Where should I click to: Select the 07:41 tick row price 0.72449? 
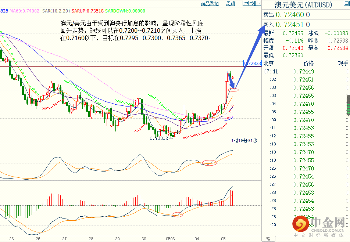coord(304,72)
